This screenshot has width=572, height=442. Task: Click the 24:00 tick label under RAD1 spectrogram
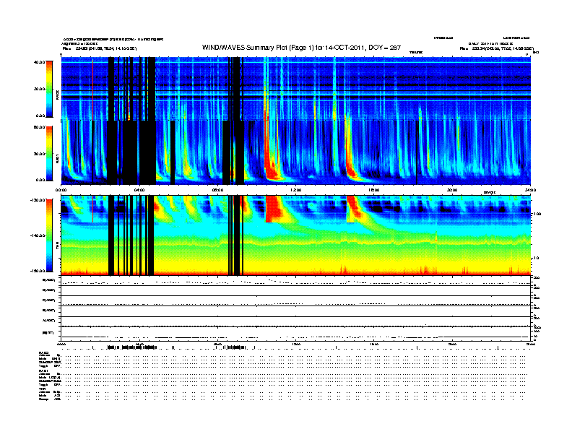click(x=530, y=190)
